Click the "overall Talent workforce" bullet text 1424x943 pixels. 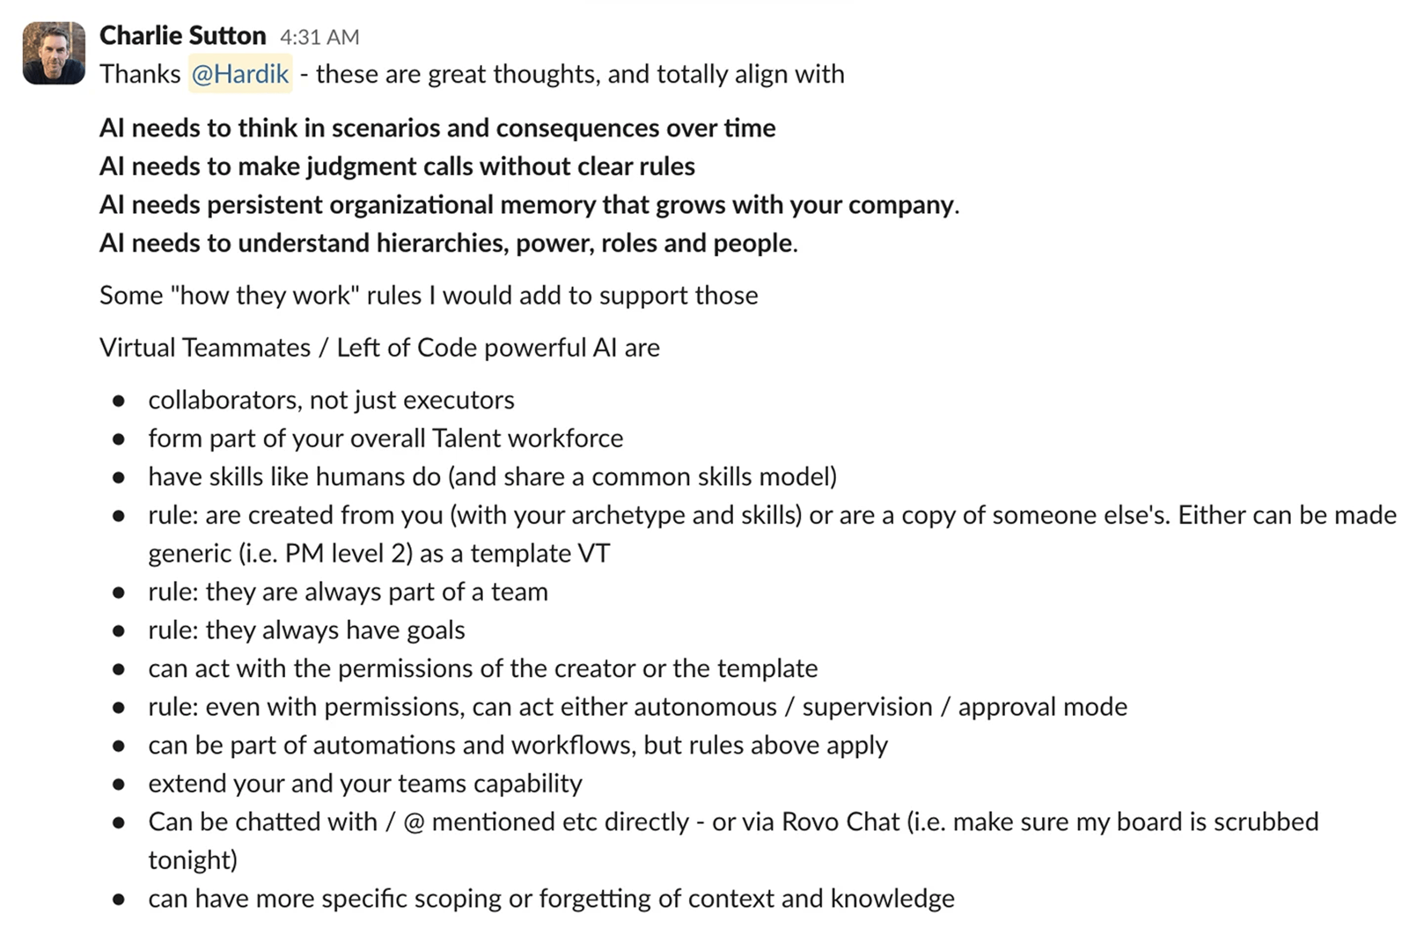[x=386, y=438]
